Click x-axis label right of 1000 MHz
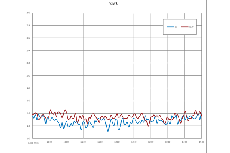 49,143
